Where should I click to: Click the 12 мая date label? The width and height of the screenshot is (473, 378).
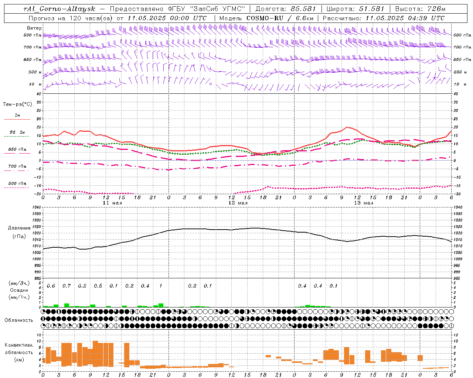[238, 203]
